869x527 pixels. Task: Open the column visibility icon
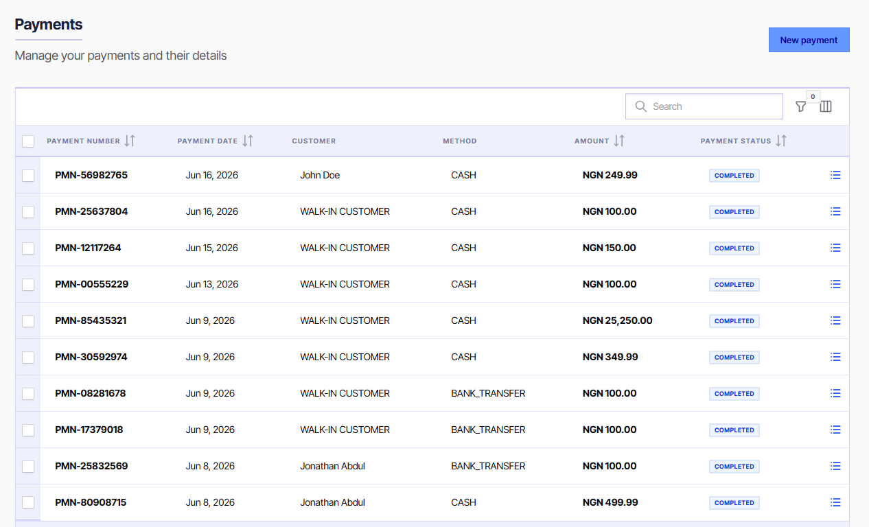tap(826, 106)
